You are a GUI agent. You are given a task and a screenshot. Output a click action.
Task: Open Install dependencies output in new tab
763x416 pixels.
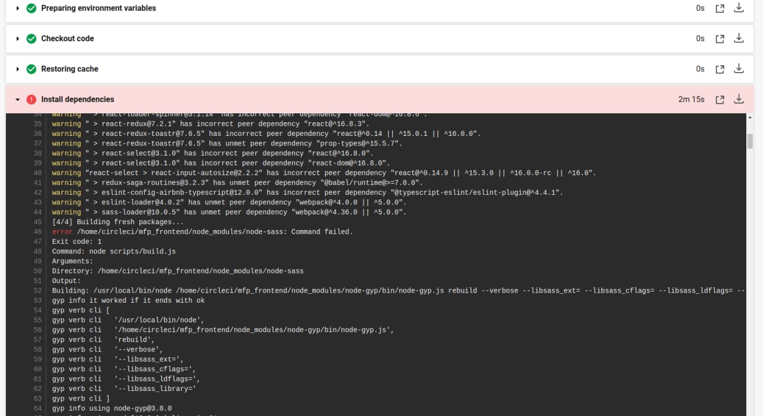[x=719, y=100]
